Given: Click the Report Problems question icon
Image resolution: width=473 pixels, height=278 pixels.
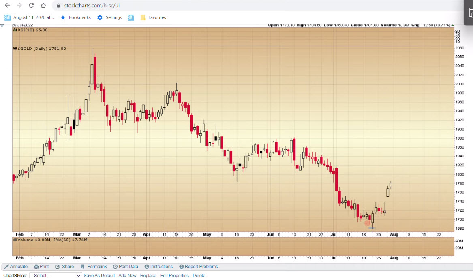Looking at the screenshot, I should [x=182, y=267].
